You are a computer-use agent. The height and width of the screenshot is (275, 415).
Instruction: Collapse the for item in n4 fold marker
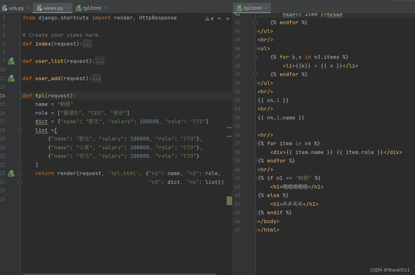click(x=256, y=143)
